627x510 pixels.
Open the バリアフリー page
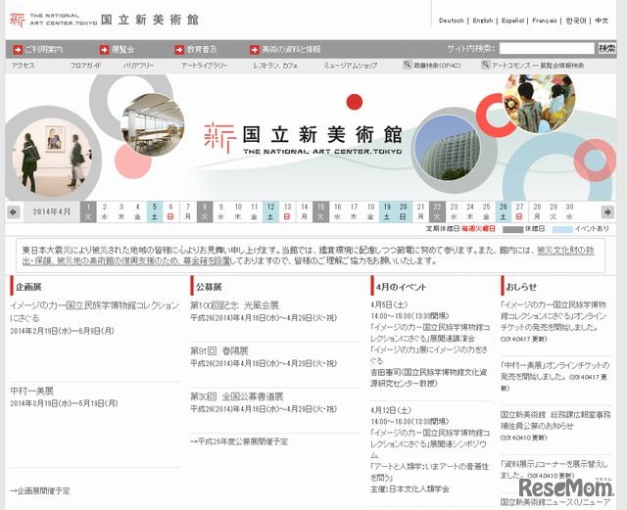(x=138, y=66)
